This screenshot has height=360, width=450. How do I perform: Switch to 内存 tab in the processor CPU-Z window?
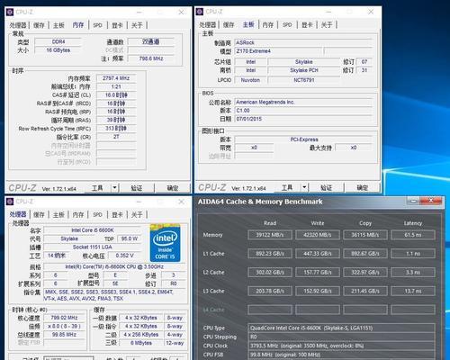pos(78,214)
